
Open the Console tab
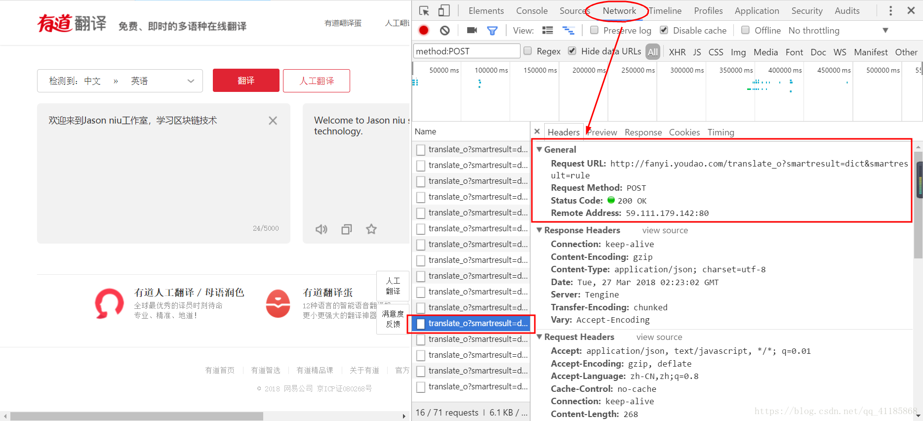532,11
